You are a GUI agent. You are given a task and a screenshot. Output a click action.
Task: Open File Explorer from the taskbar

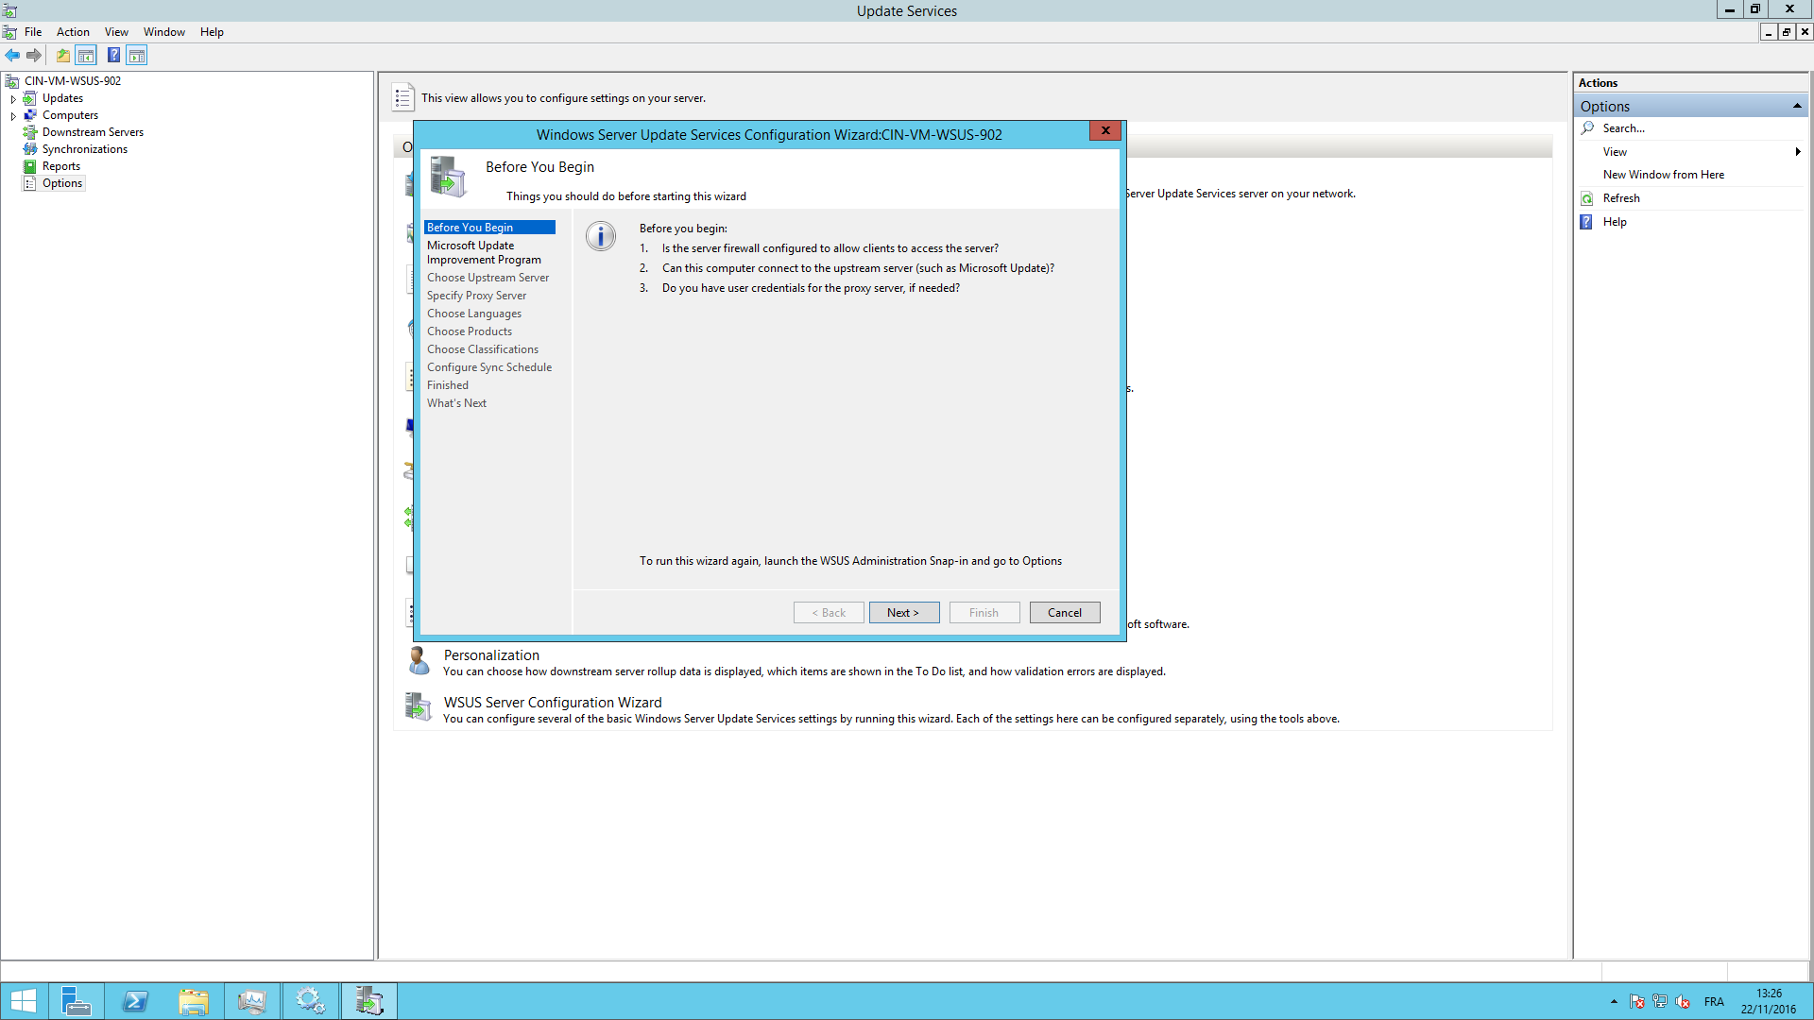193,1001
